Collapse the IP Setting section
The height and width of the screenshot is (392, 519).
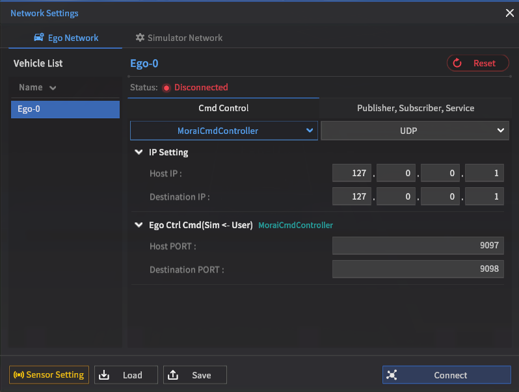(139, 152)
